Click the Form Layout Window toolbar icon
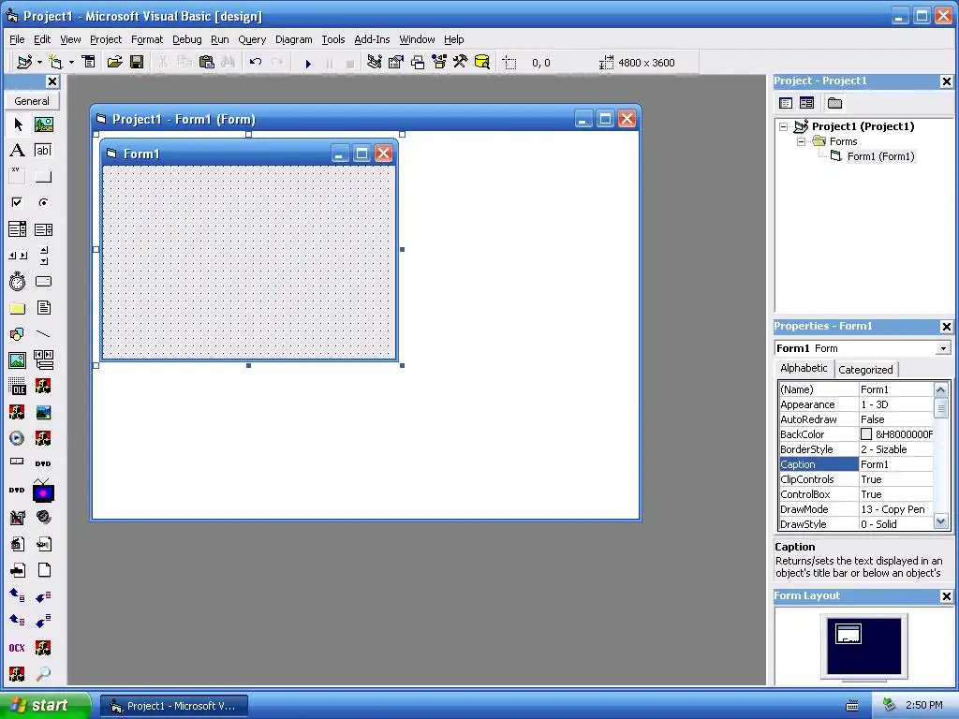Screen dimensions: 959x719 (x=418, y=62)
